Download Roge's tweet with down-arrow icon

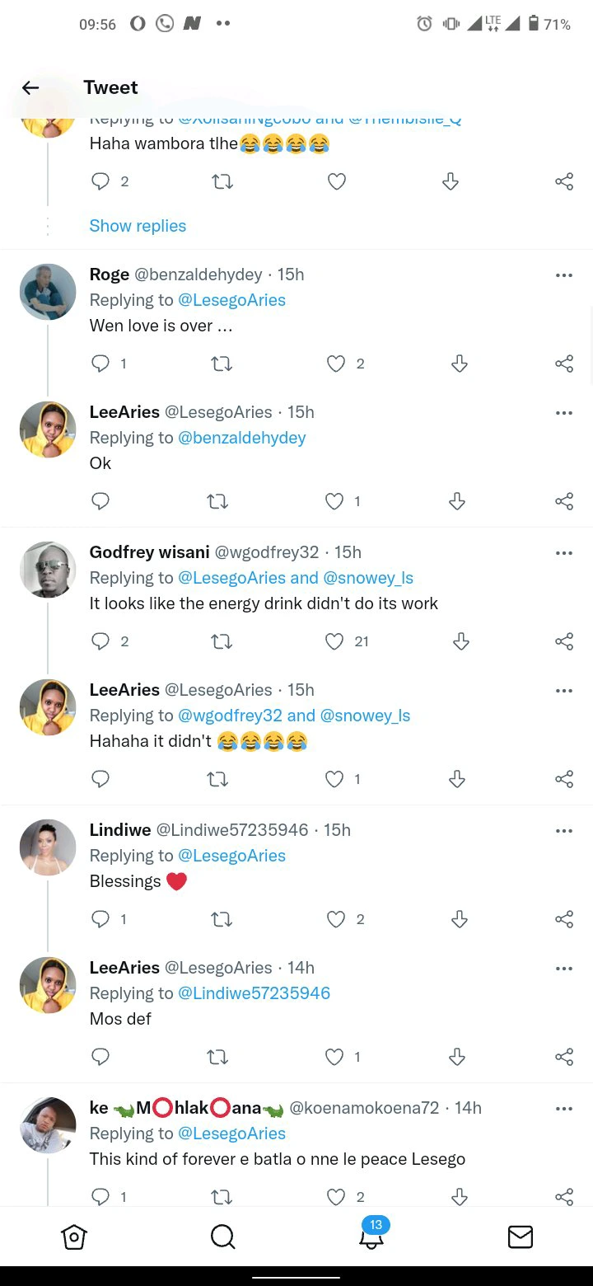point(460,364)
